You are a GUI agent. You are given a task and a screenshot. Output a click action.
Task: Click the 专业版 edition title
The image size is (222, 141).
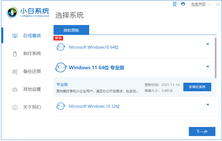tap(62, 84)
